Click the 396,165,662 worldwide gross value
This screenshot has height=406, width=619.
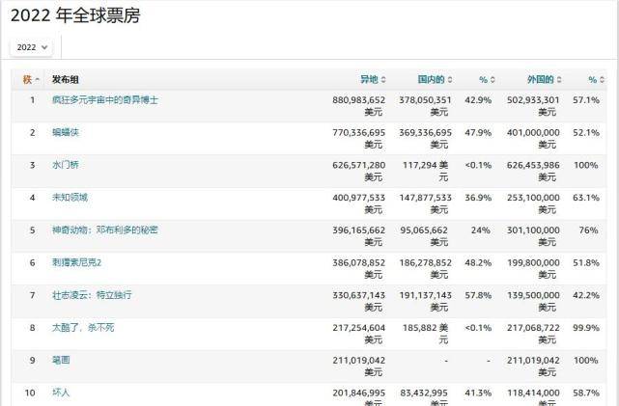(359, 230)
